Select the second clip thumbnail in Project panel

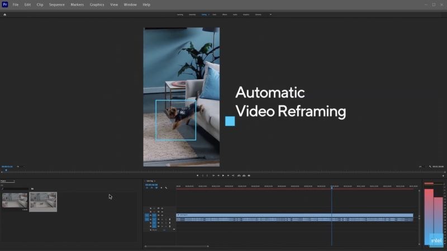pyautogui.click(x=43, y=201)
